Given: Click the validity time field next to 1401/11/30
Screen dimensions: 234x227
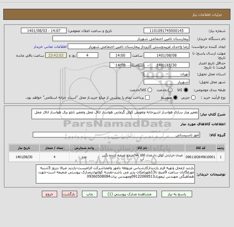Looking at the screenshot, I should [120, 65].
